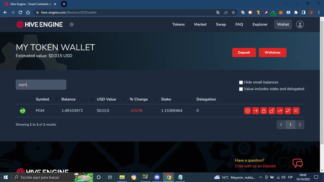This screenshot has height=182, width=324.
Task: Open the Chrome extensions puzzle icon
Action: (296, 12)
